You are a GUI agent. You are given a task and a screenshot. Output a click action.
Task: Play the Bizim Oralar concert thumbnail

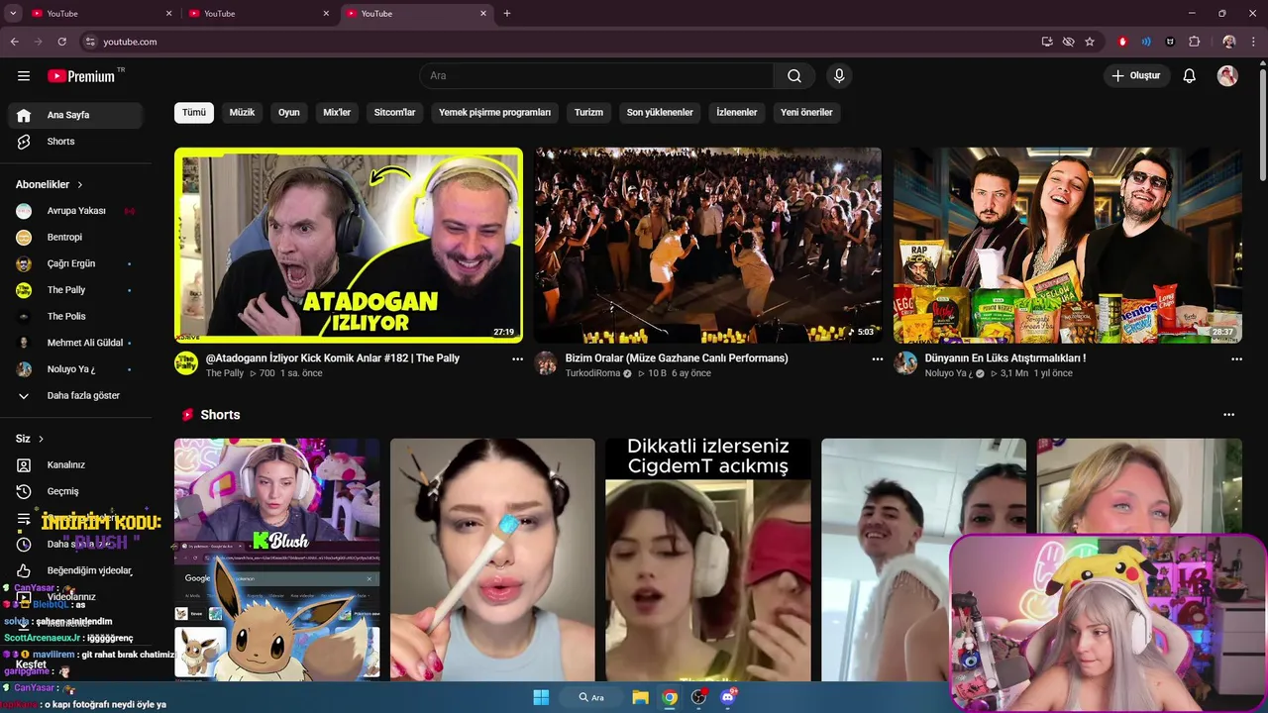(x=707, y=246)
